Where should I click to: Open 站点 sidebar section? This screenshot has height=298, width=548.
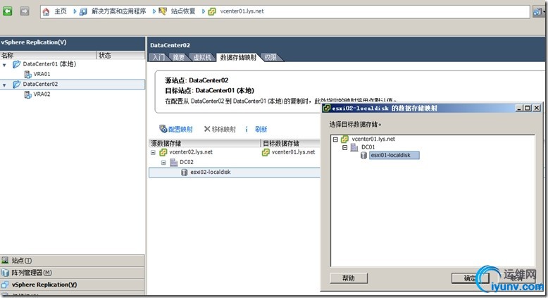pyautogui.click(x=72, y=261)
